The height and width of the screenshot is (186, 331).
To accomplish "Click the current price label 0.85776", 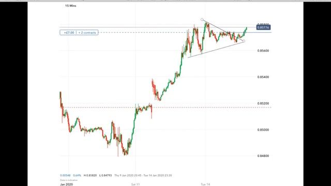I will coord(263,27).
